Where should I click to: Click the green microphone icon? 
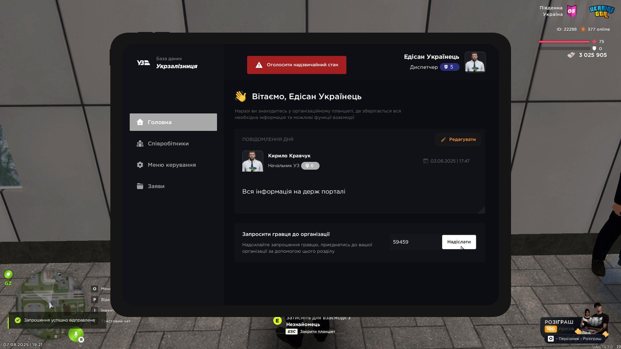[75, 333]
